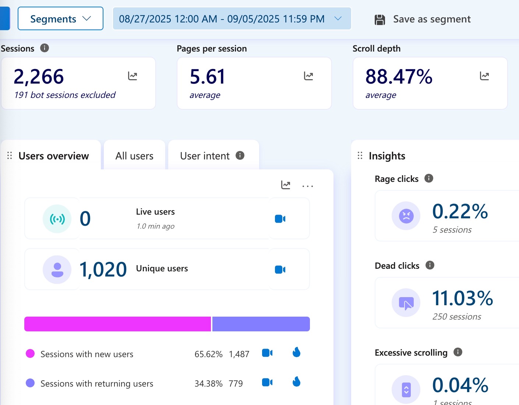Screen dimensions: 519x405
Task: Select the Users overview tab
Action: 53,156
